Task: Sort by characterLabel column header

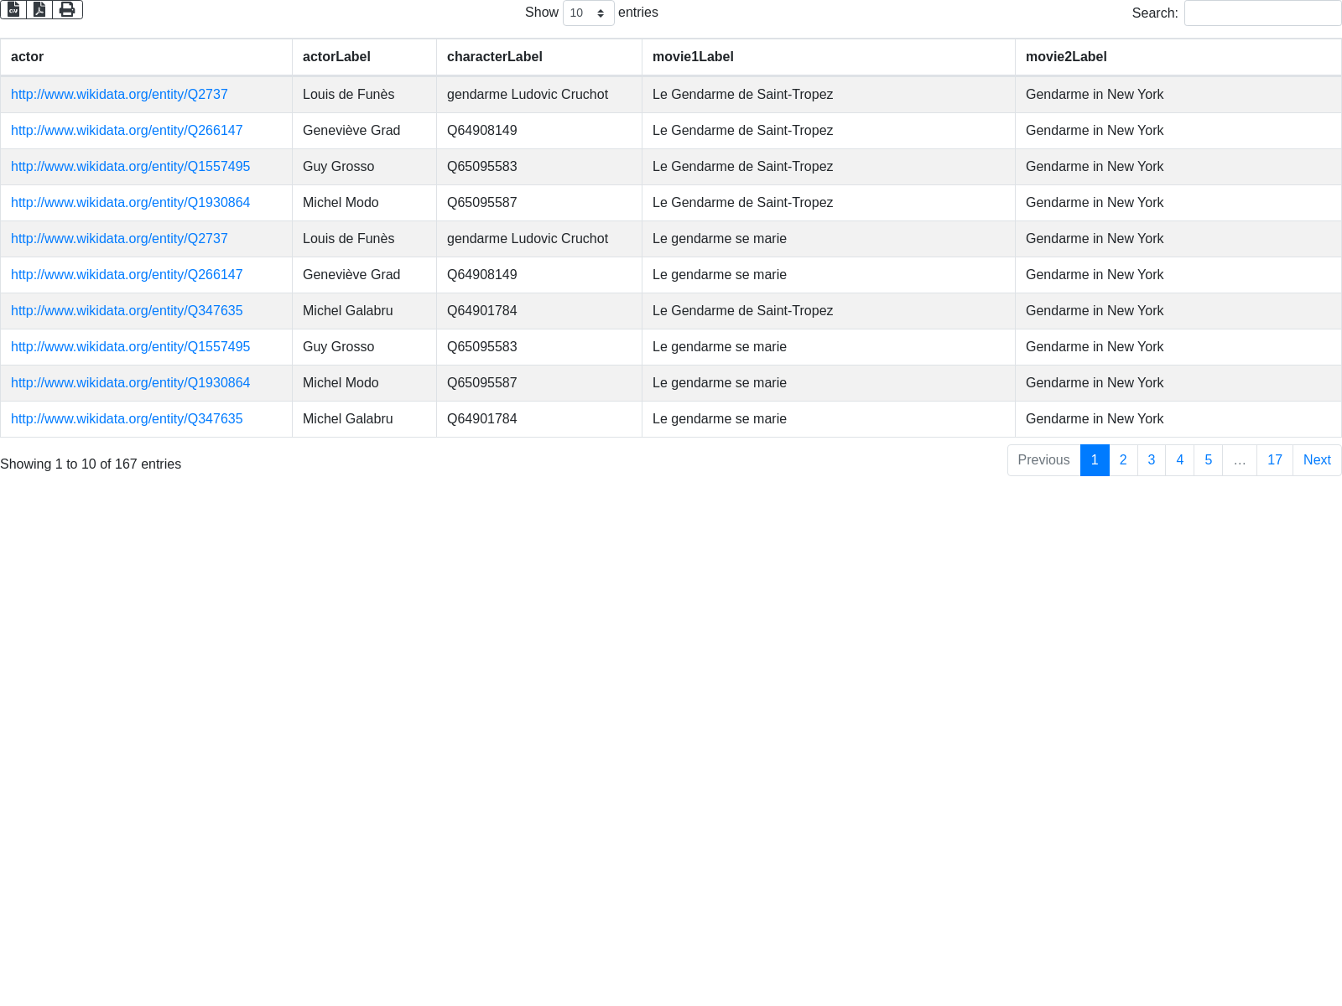Action: click(494, 57)
